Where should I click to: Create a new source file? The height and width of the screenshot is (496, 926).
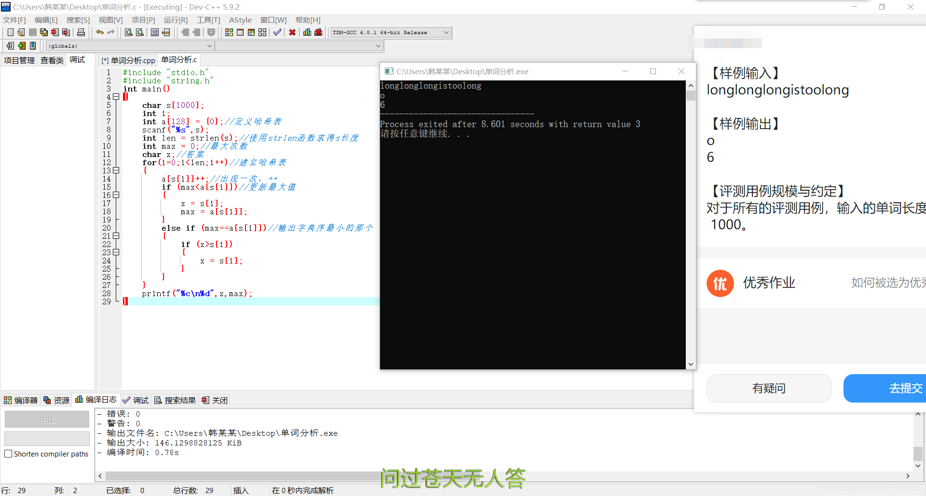[10, 32]
